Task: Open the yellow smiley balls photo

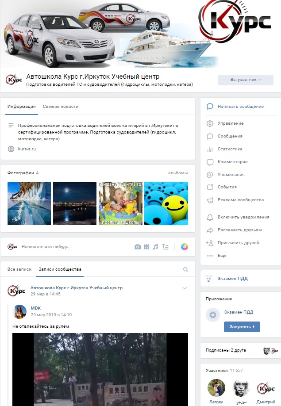Action: pos(166,203)
